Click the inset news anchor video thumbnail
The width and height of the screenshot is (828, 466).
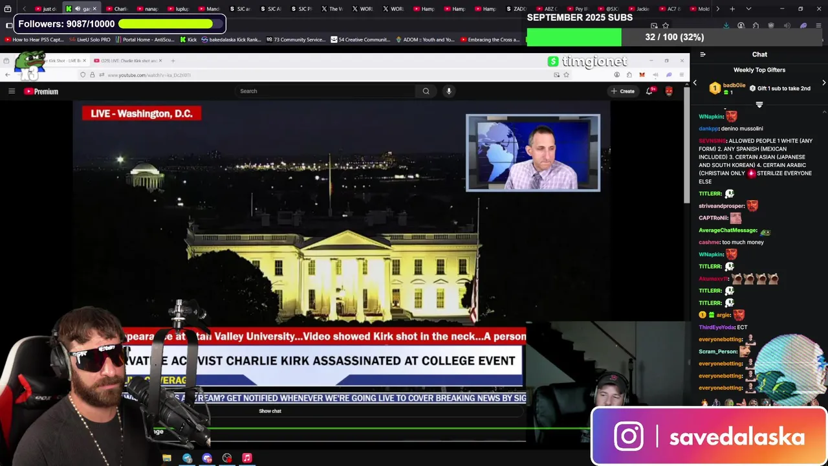pos(533,153)
